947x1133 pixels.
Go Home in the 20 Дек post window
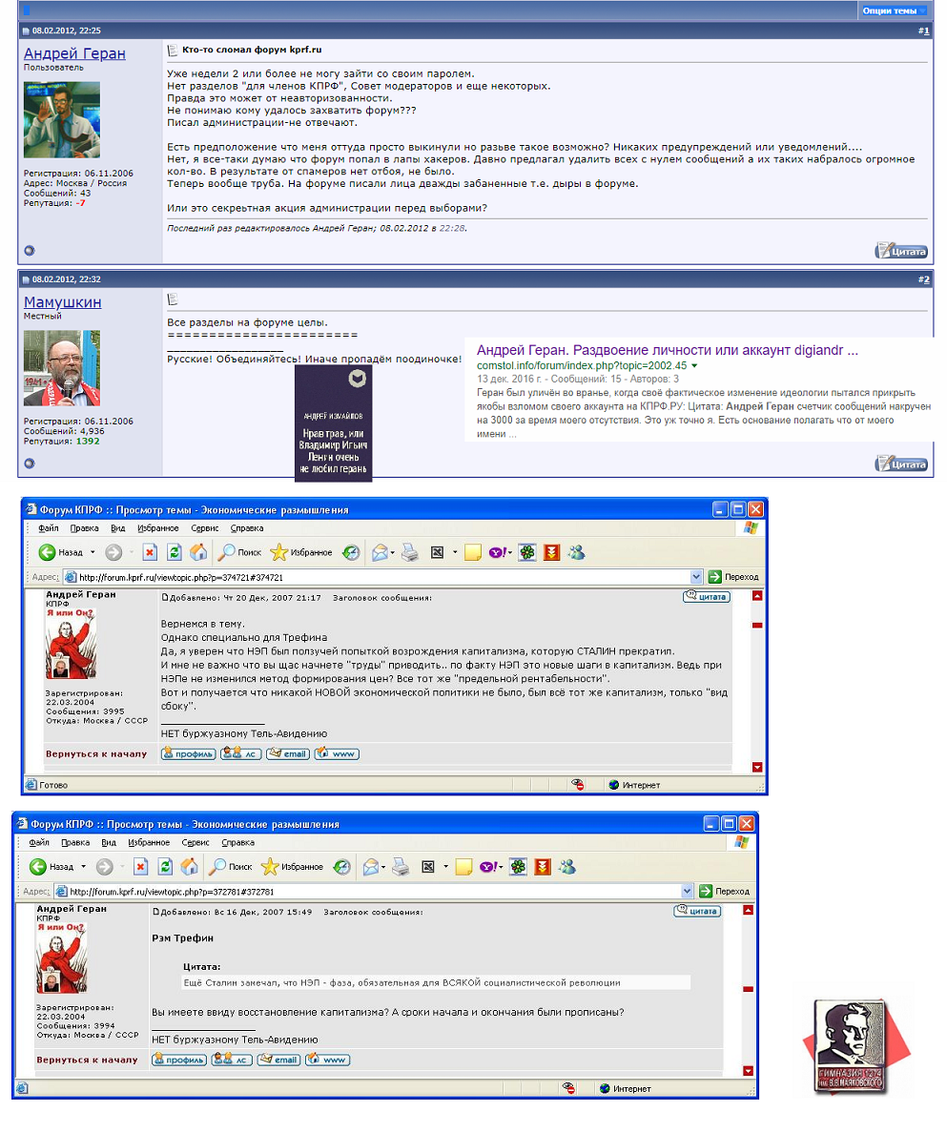click(x=198, y=553)
